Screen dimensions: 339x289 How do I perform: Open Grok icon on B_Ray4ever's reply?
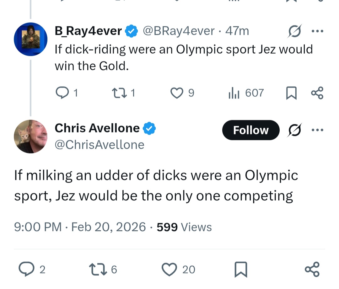pos(295,31)
